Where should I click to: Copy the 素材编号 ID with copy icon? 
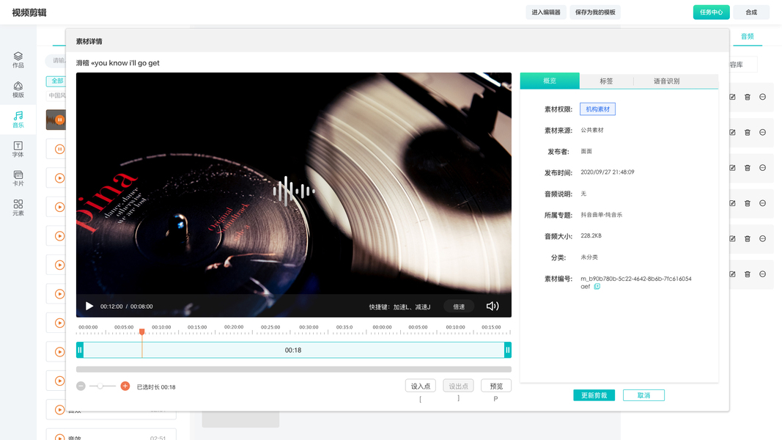597,286
